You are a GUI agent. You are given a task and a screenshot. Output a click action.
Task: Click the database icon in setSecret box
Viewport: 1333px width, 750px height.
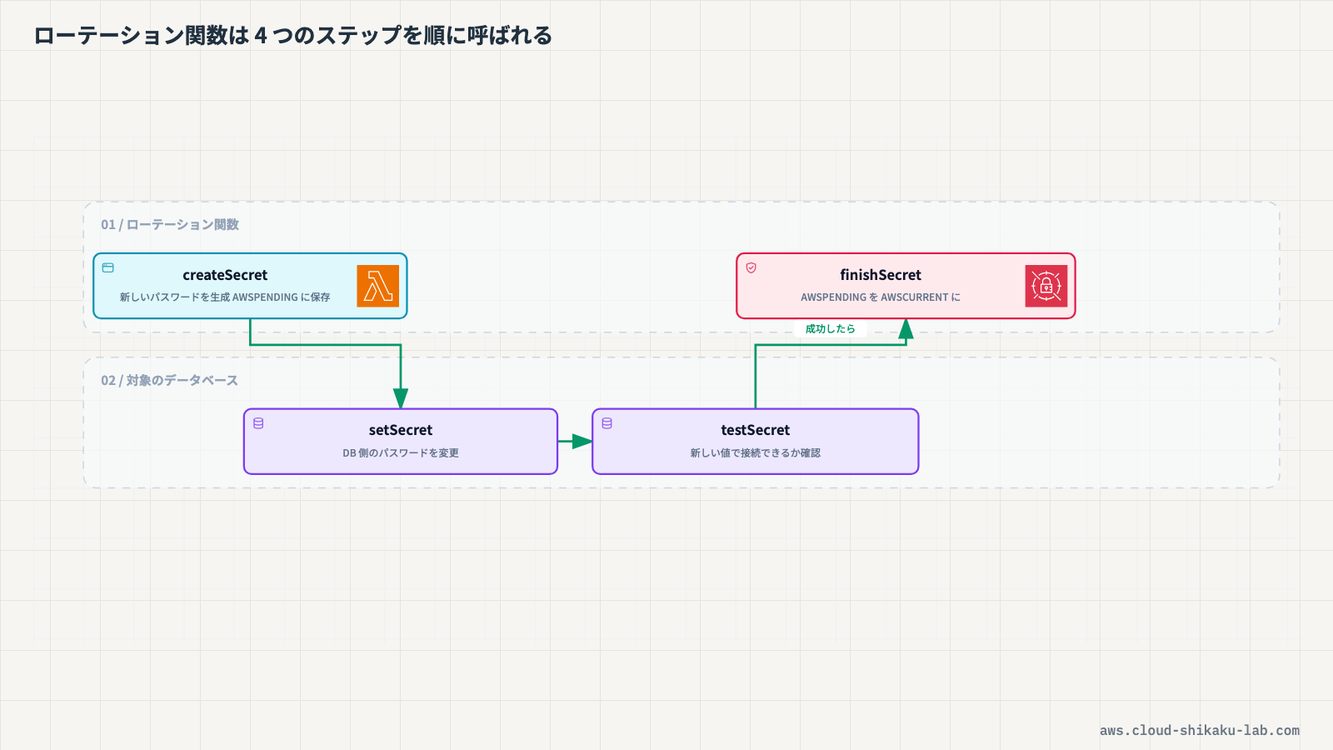point(258,423)
